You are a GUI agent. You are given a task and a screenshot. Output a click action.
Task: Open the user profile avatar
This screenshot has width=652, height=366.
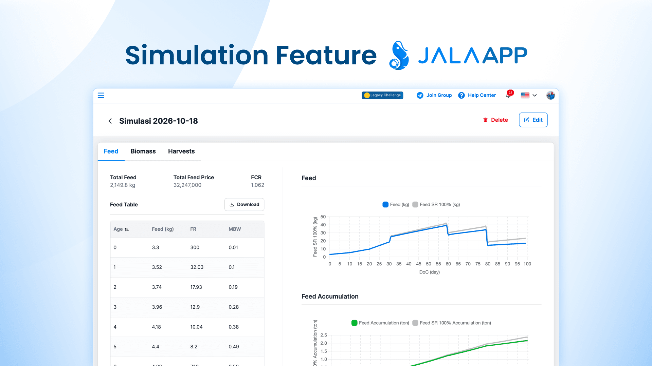click(550, 95)
